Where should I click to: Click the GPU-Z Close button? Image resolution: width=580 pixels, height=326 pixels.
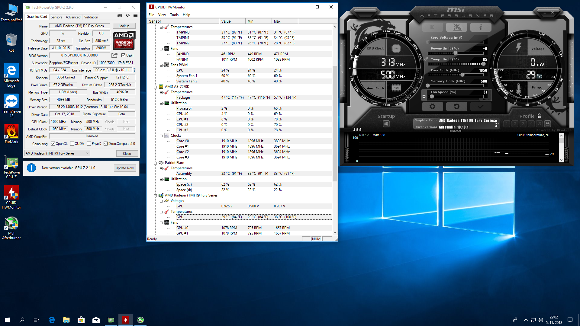pyautogui.click(x=127, y=154)
